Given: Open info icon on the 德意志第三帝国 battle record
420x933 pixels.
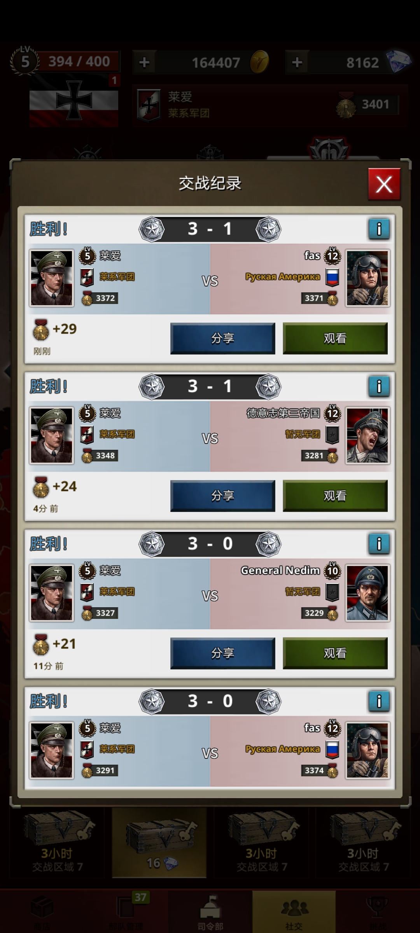Looking at the screenshot, I should coord(379,386).
